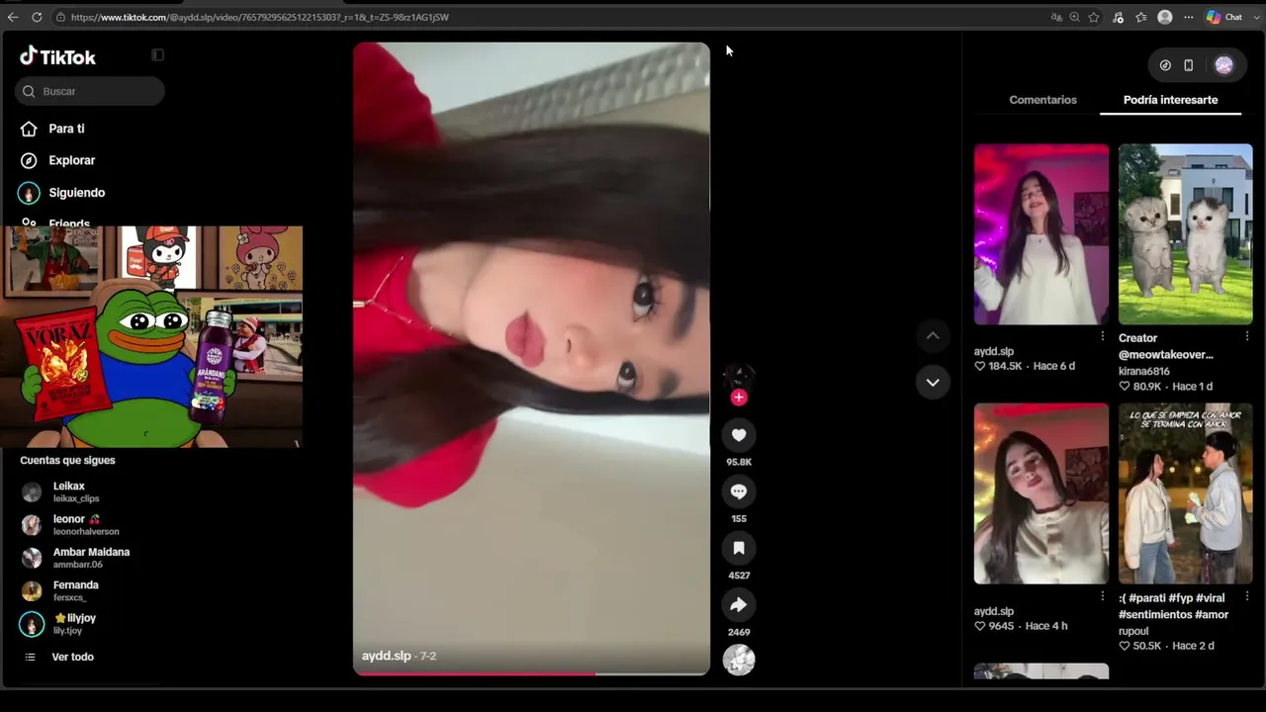1266x712 pixels.
Task: Click Ver todo to expand followed accounts
Action: tap(72, 657)
